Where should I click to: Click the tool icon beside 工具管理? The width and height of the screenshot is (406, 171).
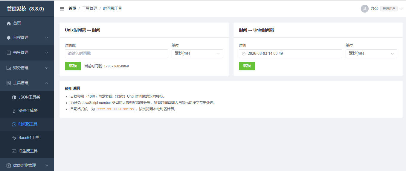pyautogui.click(x=9, y=83)
